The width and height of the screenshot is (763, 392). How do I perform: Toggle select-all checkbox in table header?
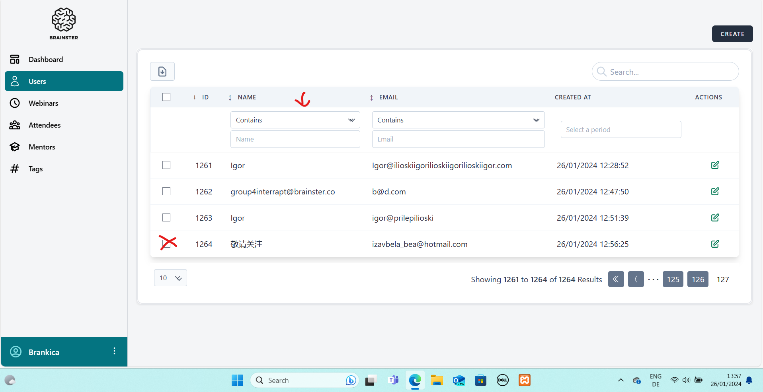(x=166, y=97)
